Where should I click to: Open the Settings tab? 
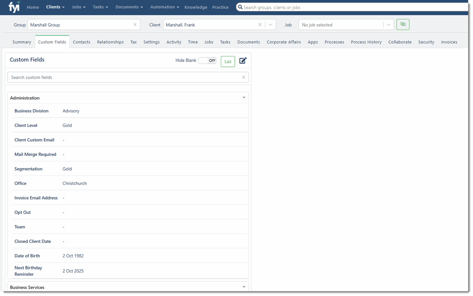click(x=151, y=42)
